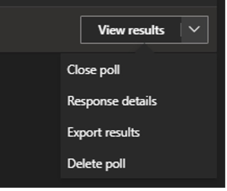
Task: Show poll results via View results
Action: 131,30
